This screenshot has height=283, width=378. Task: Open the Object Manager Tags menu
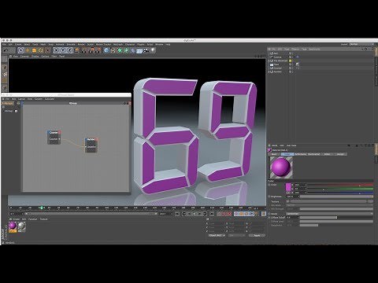click(304, 49)
